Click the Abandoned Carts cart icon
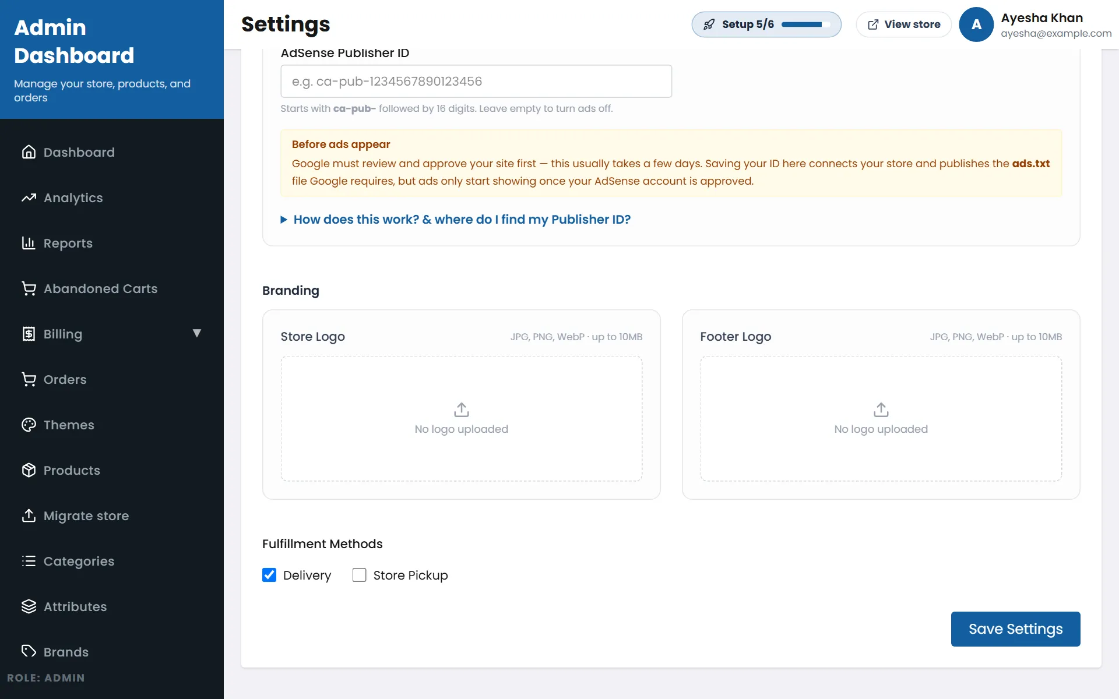1119x699 pixels. (29, 288)
